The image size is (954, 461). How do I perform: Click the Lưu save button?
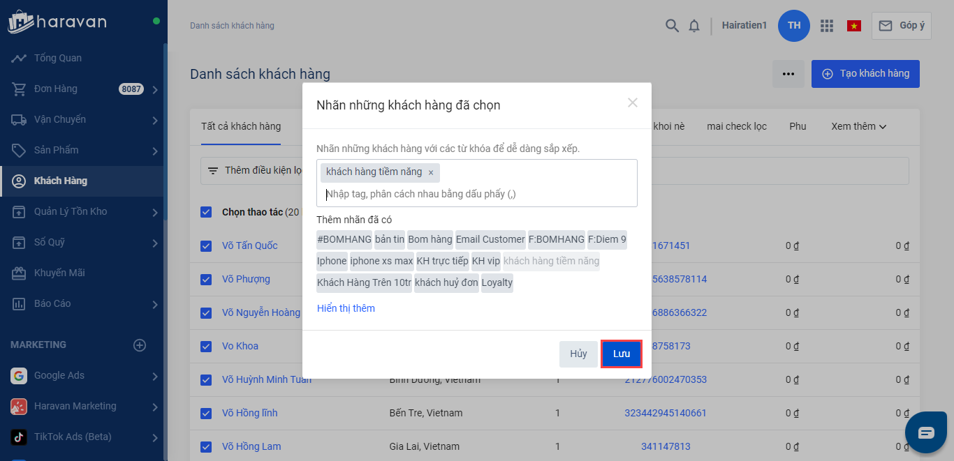pos(622,354)
